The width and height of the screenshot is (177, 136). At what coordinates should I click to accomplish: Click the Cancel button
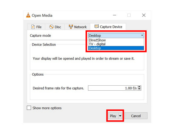tap(136, 116)
